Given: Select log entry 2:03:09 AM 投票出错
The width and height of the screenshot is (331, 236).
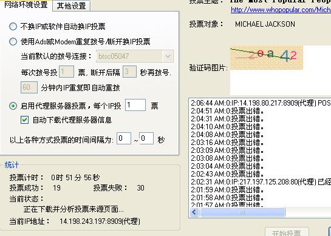Looking at the screenshot, I should (x=227, y=150).
